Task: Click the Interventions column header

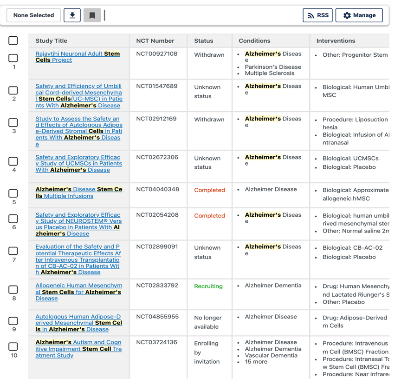Action: [336, 41]
